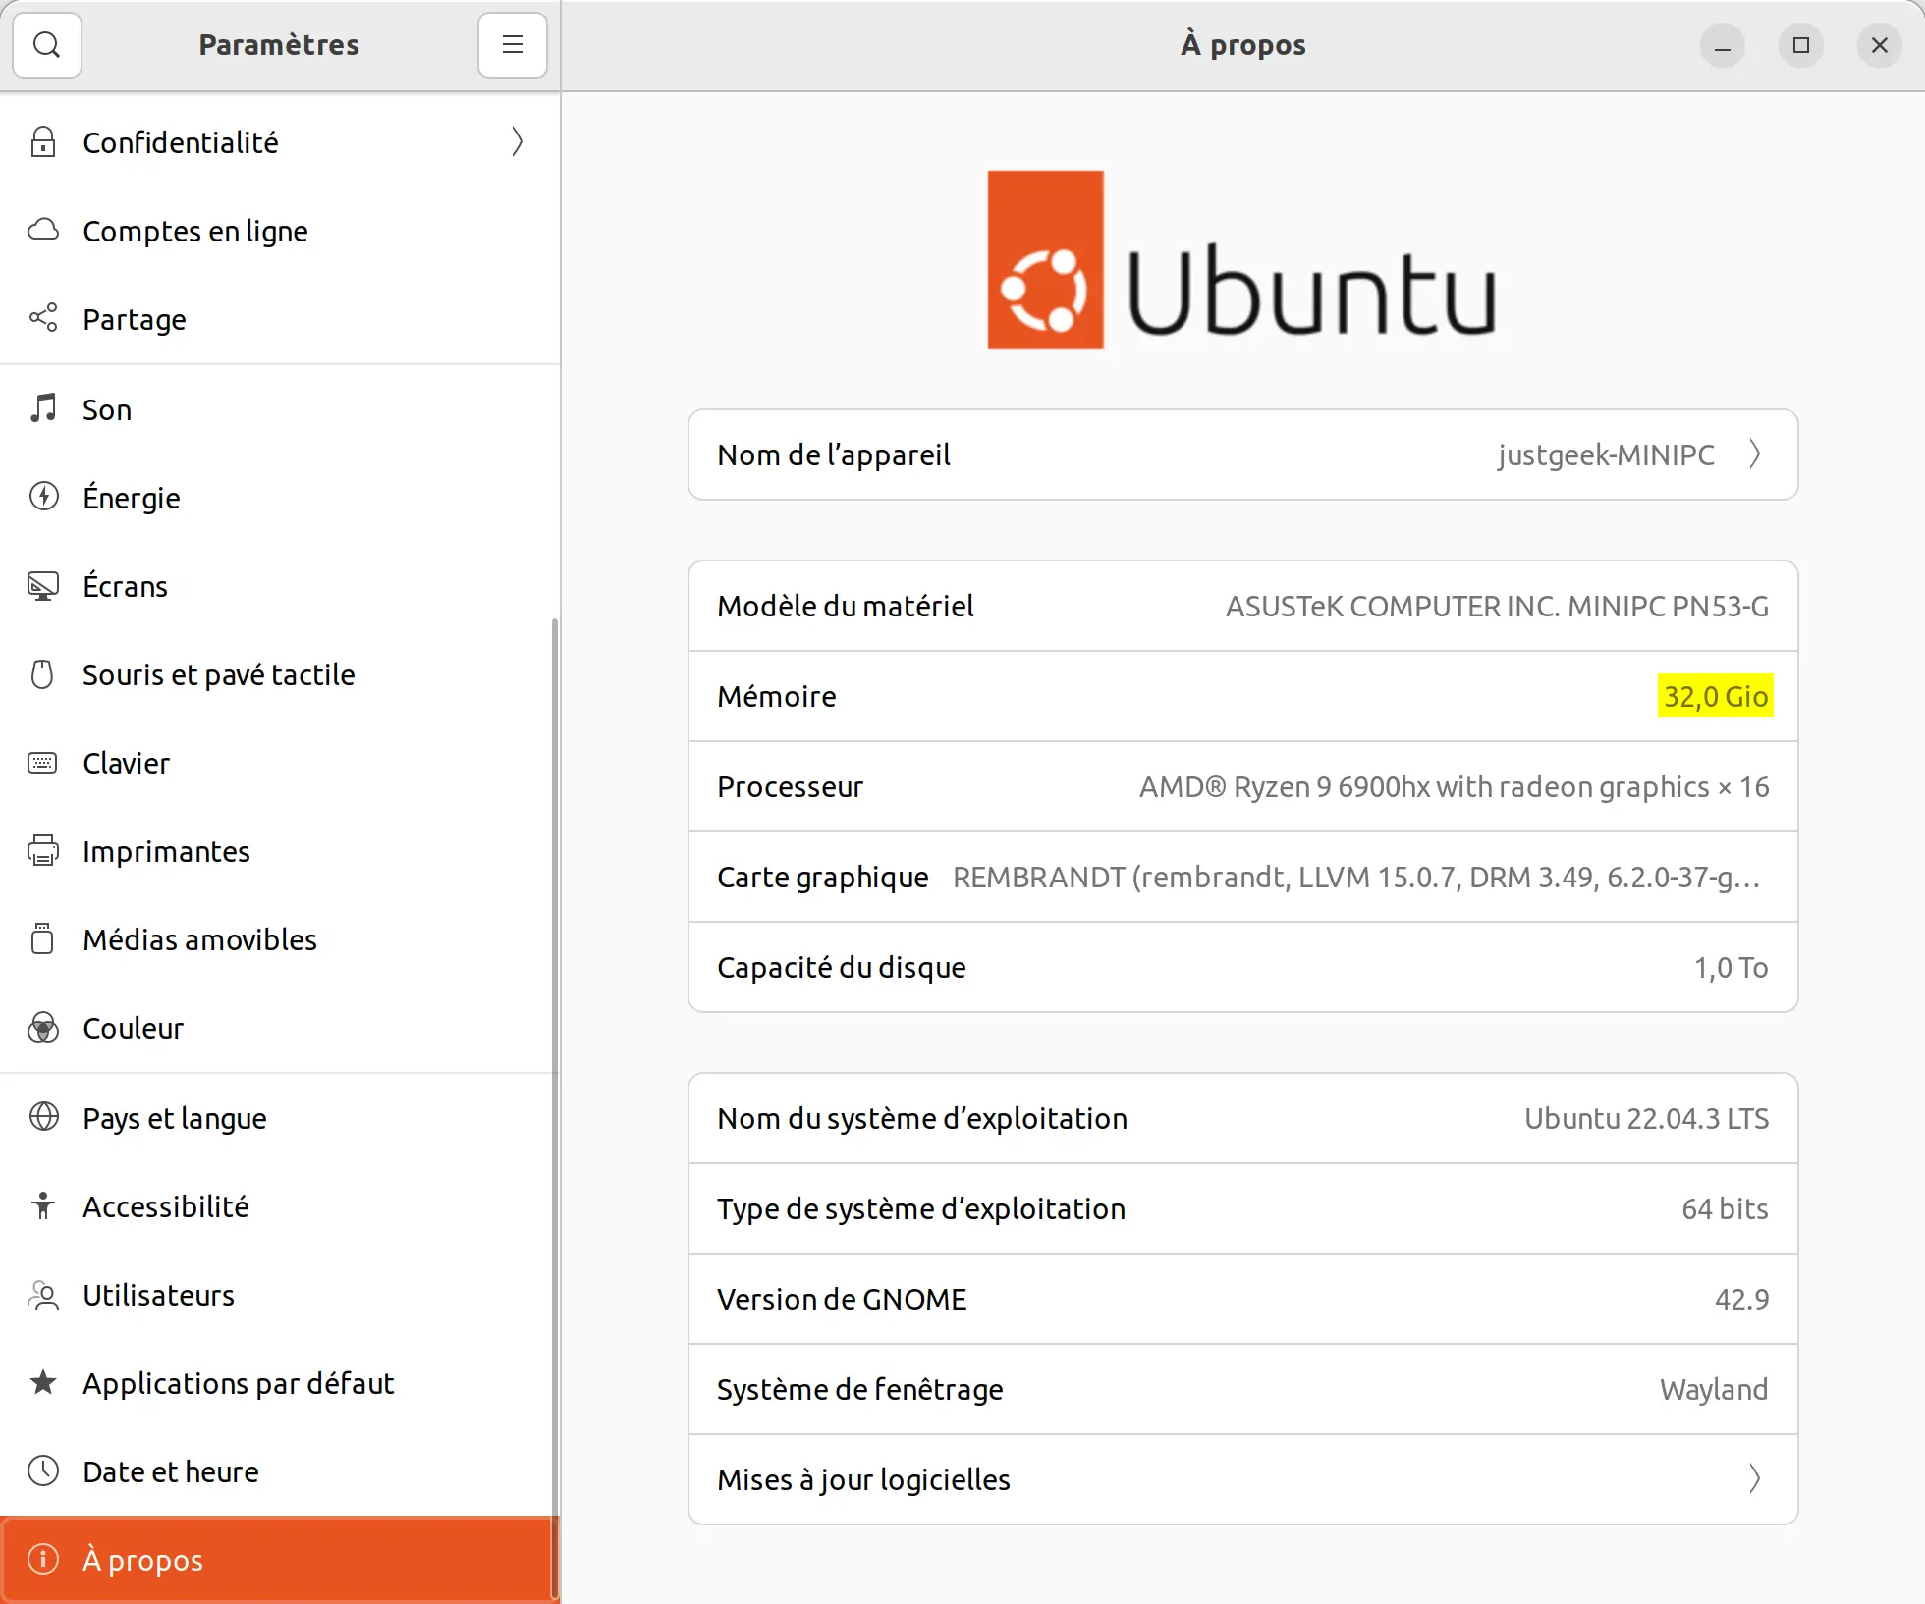
Task: Click the info icon beside À propos
Action: click(43, 1559)
